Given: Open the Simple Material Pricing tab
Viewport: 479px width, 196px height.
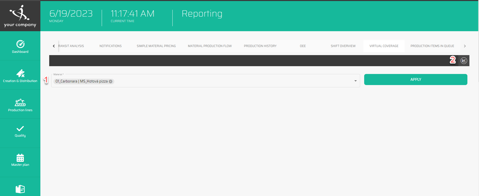Looking at the screenshot, I should point(156,46).
